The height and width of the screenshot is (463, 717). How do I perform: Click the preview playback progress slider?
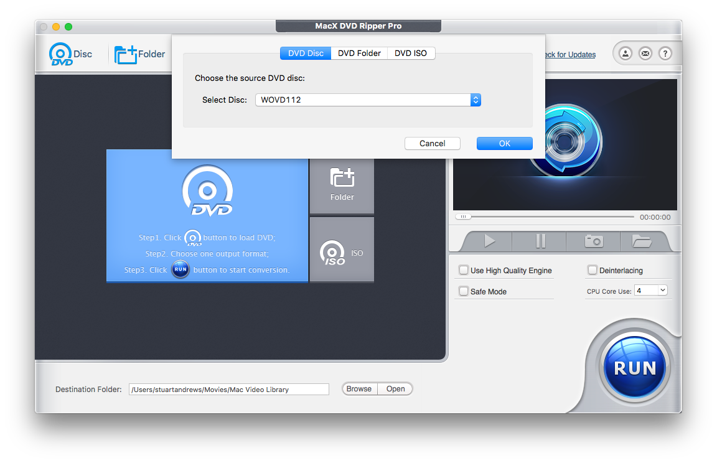544,217
